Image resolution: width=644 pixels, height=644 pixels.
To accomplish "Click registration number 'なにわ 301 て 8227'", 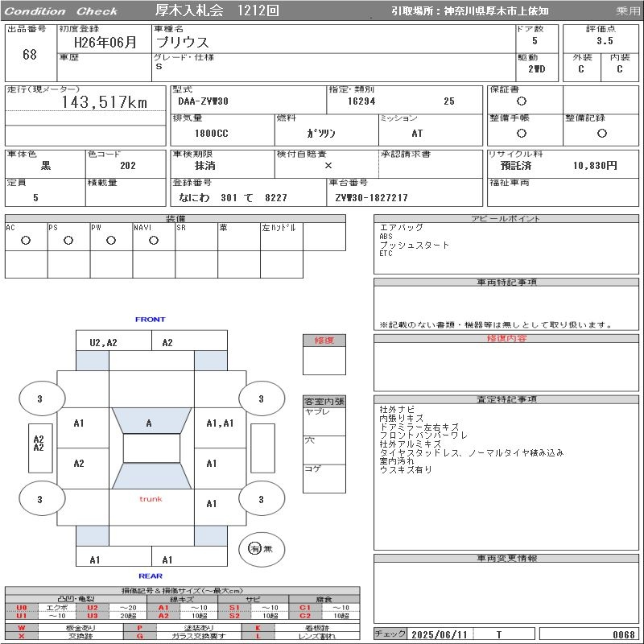I will (233, 198).
